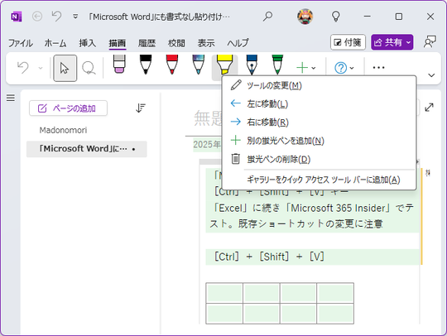447x336 pixels.
Task: Open the share button dropdown arrow
Action: 409,42
